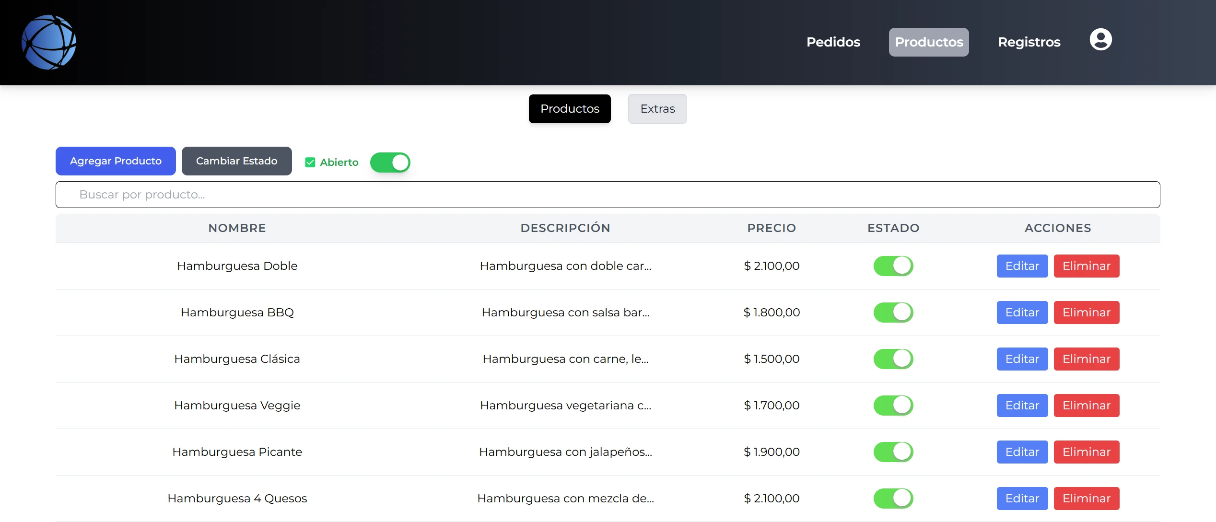Viewport: 1216px width, 522px height.
Task: Click the DESCRIPCIÓN column header
Action: click(x=565, y=228)
